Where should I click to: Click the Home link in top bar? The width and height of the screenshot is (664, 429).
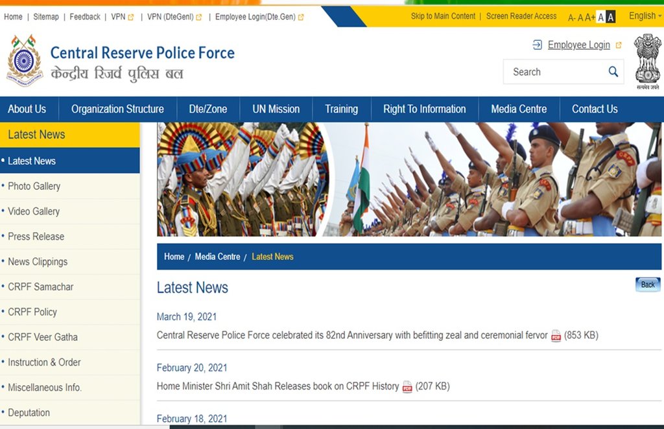13,17
